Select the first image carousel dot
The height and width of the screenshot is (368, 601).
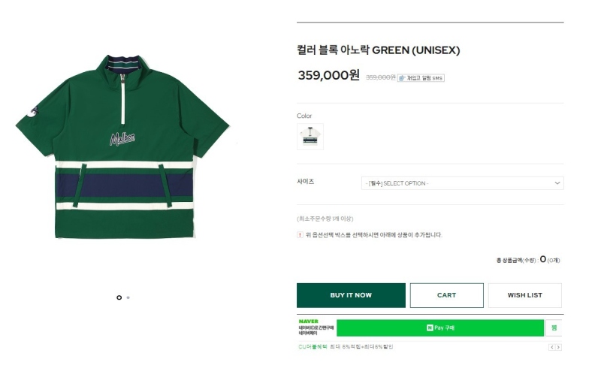(119, 297)
